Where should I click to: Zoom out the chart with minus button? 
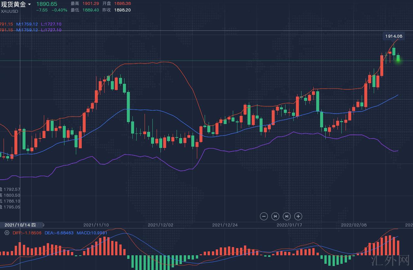click(x=264, y=216)
